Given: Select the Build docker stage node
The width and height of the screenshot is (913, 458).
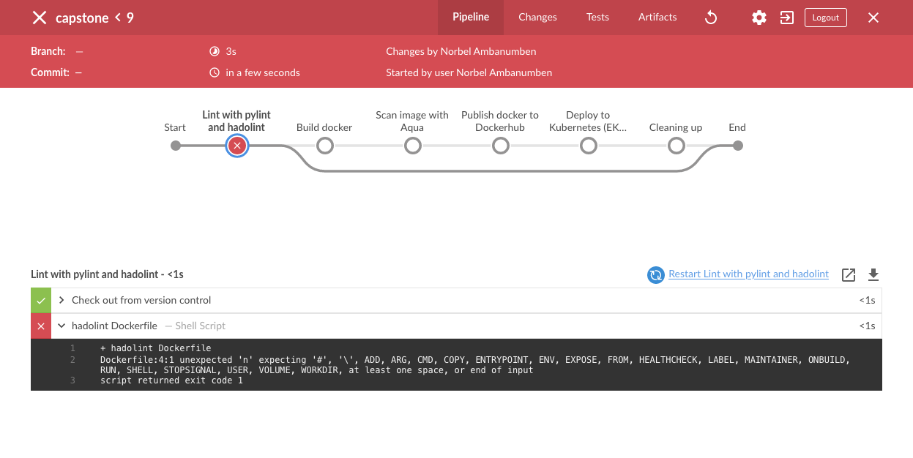Looking at the screenshot, I should pos(325,146).
